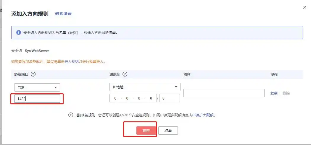Viewport: 311px width, 145px height.
Task: Confirm with the 确定 button
Action: point(146,131)
